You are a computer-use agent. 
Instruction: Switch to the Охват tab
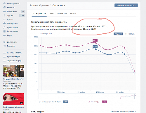pos(51,14)
